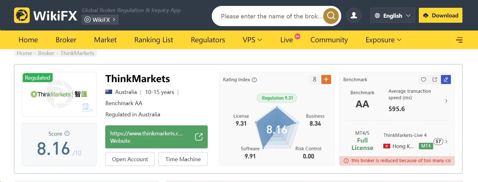This screenshot has width=478, height=182.
Task: Click the orange plus icon in Rating Index
Action: pos(326,79)
